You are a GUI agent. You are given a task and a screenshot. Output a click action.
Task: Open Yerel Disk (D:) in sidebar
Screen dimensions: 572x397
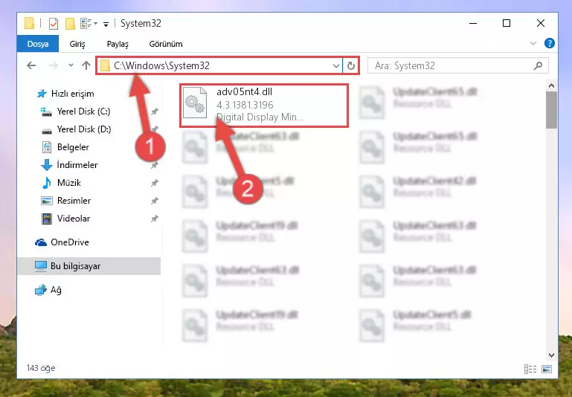(x=76, y=129)
